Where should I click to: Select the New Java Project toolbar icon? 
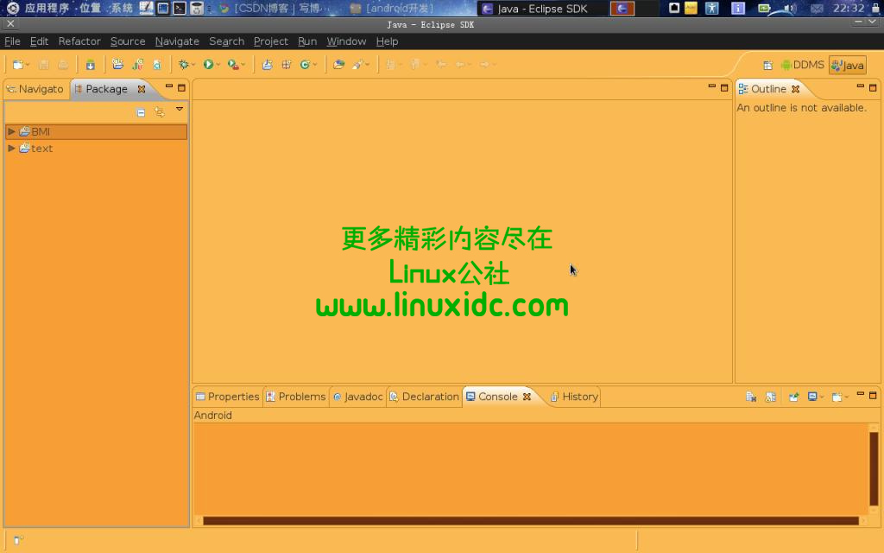(x=117, y=64)
